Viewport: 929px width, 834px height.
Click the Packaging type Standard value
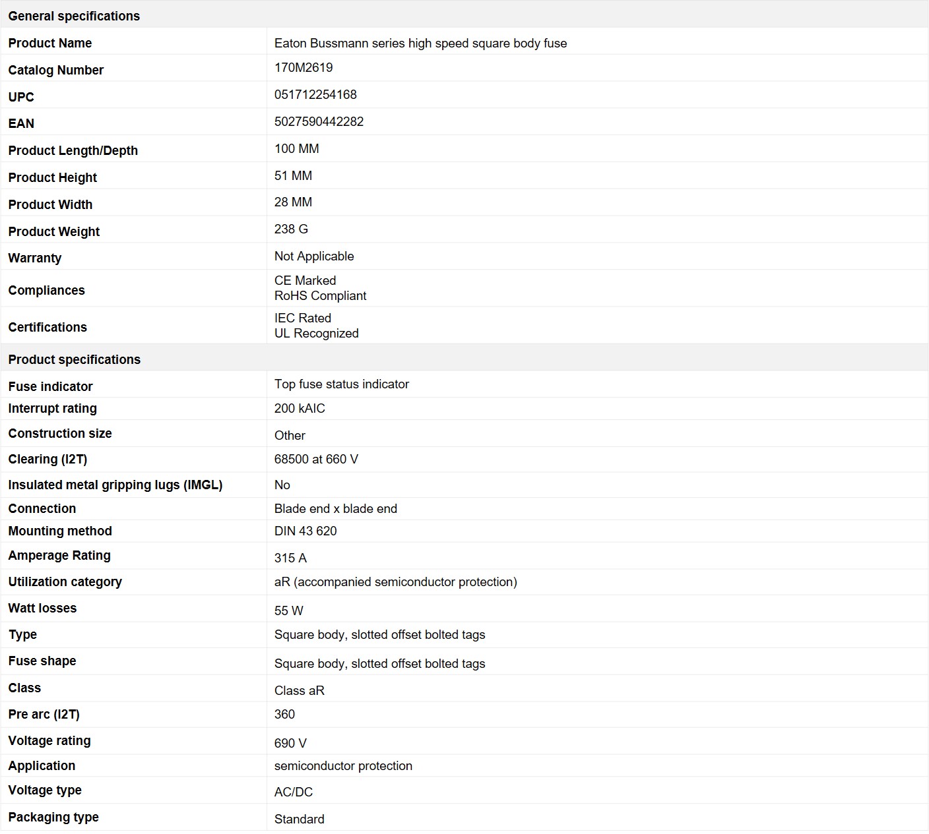coord(299,819)
